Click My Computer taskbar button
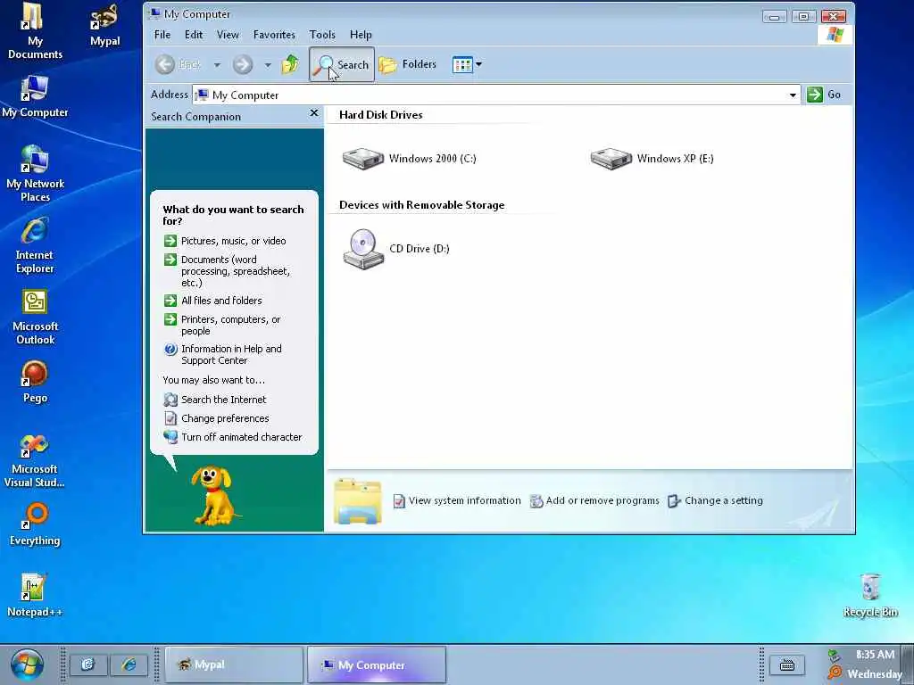The width and height of the screenshot is (914, 685). 377,664
